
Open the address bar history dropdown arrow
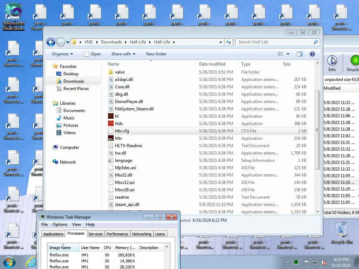[x=221, y=42]
